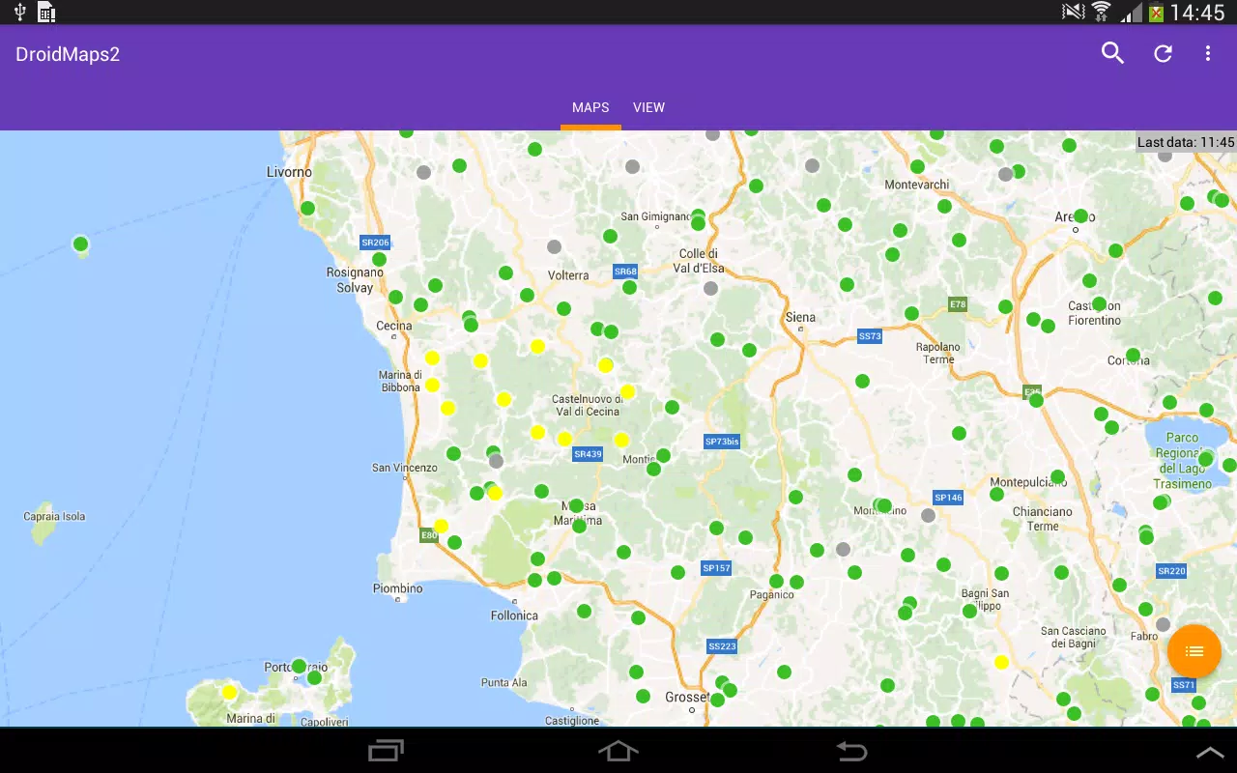Image resolution: width=1237 pixels, height=773 pixels.
Task: Click the status bar clock showing 14:45
Action: point(1197,13)
